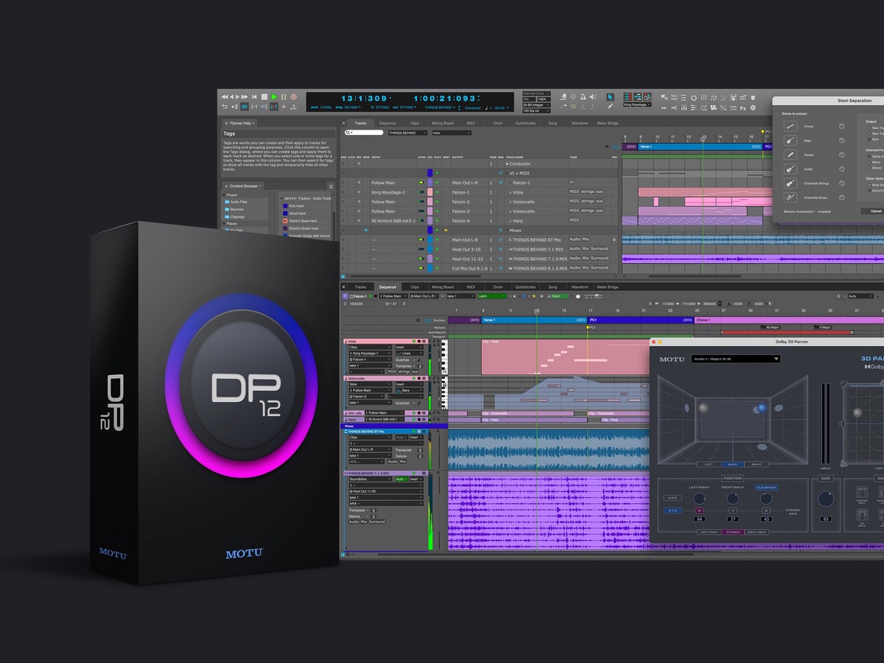Click the SIZE knob in 3D Panner
This screenshot has height=663, width=884.
(x=825, y=499)
